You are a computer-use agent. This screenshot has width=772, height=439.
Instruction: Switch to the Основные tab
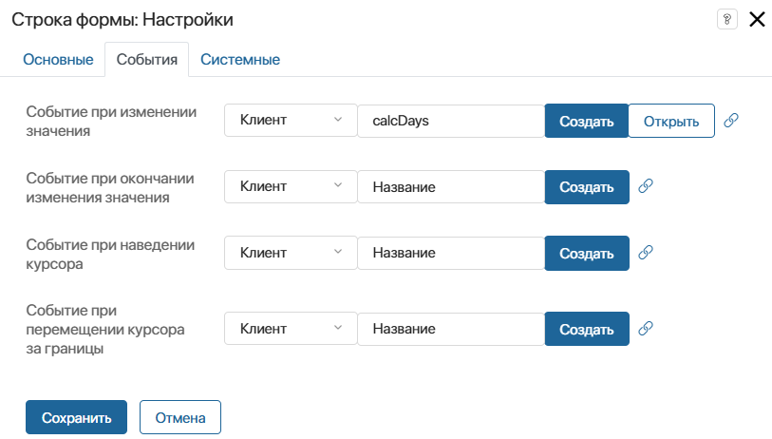[x=58, y=59]
